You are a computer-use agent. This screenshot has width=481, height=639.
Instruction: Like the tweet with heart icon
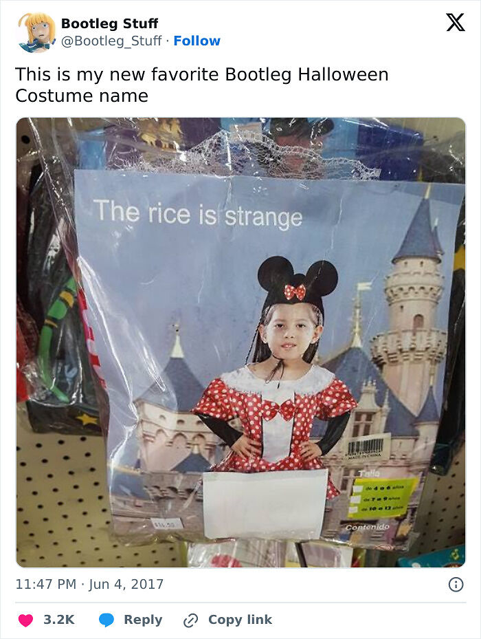pyautogui.click(x=25, y=620)
